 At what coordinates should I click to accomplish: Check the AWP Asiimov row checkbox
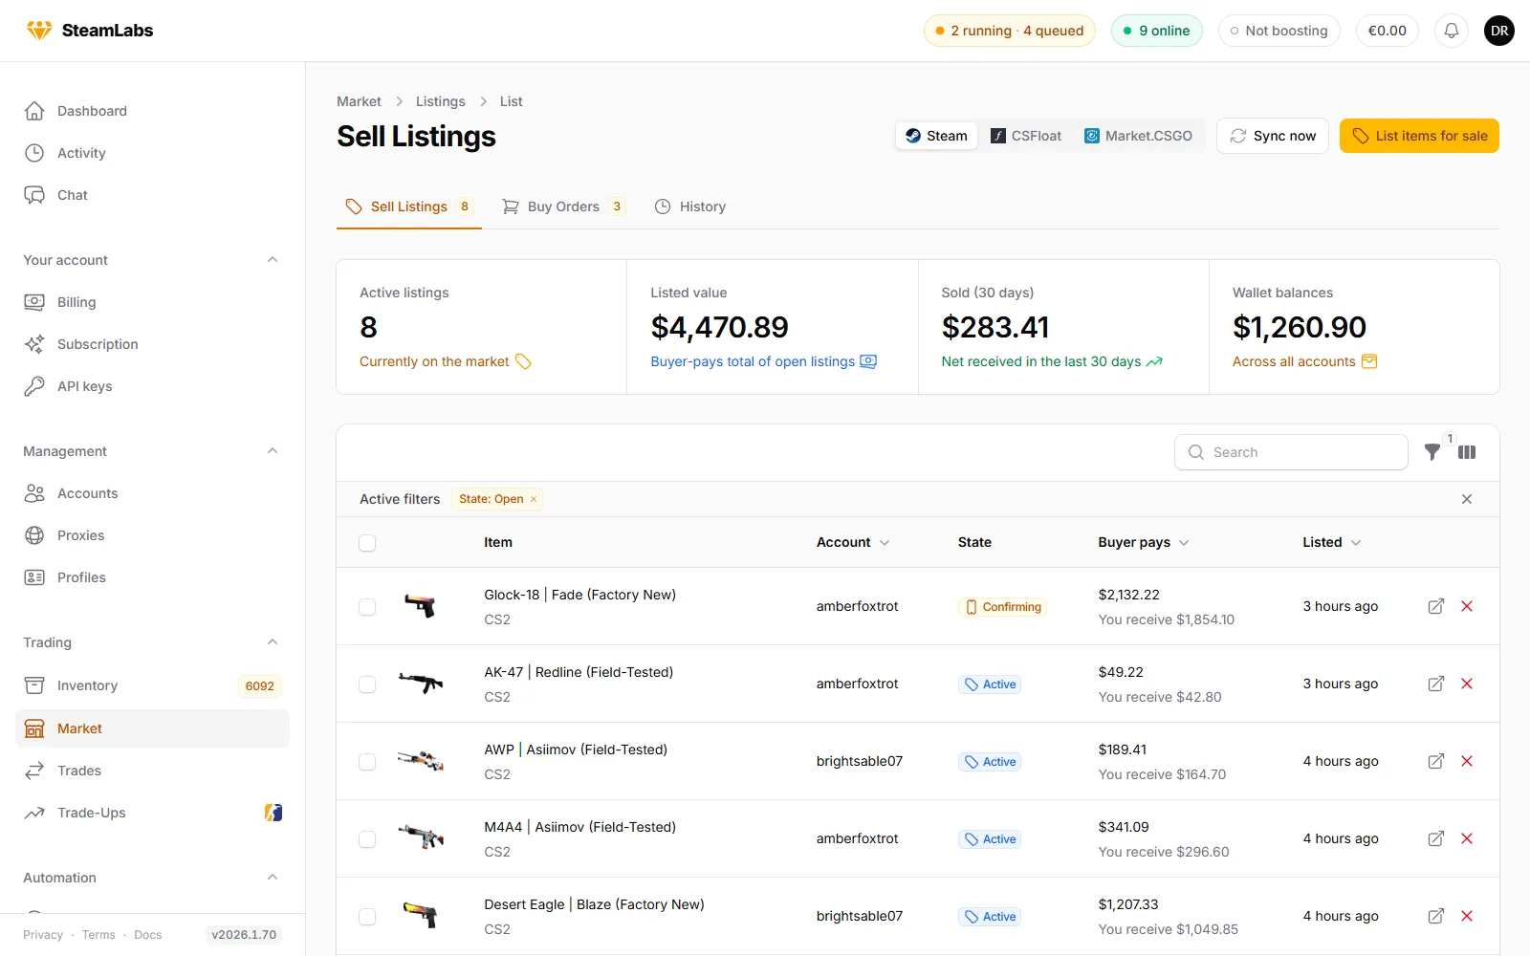coord(367,762)
